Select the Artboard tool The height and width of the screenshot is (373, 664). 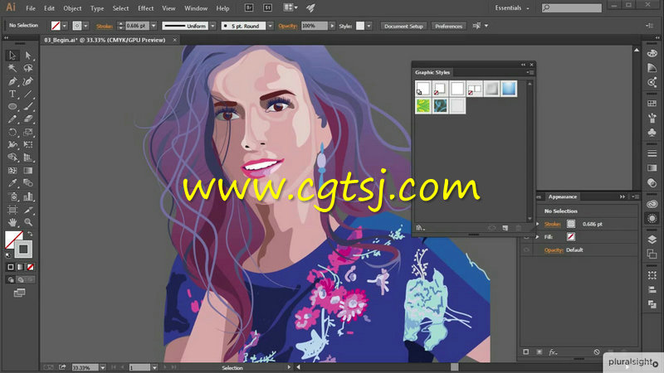click(12, 210)
